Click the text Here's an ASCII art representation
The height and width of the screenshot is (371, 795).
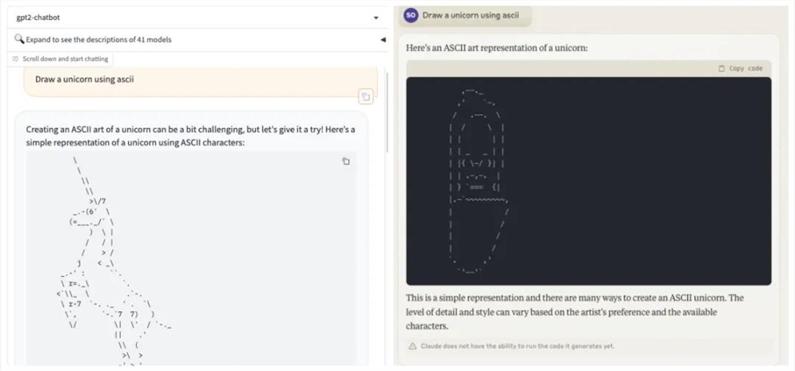tap(498, 48)
